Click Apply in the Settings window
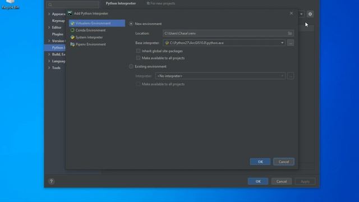Image resolution: width=359 pixels, height=202 pixels. point(305,181)
